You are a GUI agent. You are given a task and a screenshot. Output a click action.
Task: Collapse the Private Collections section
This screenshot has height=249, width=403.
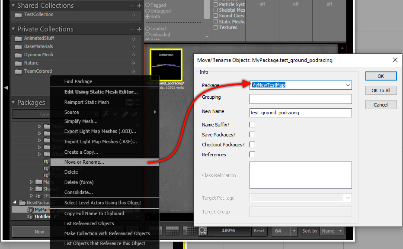(x=13, y=29)
